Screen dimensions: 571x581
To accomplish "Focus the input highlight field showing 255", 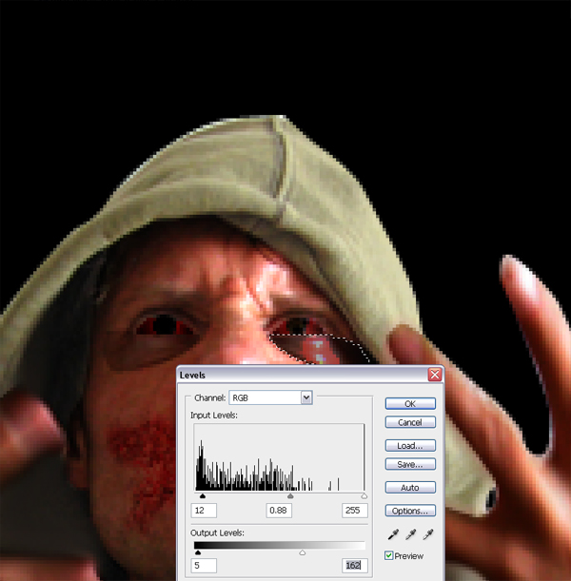I will pyautogui.click(x=355, y=511).
